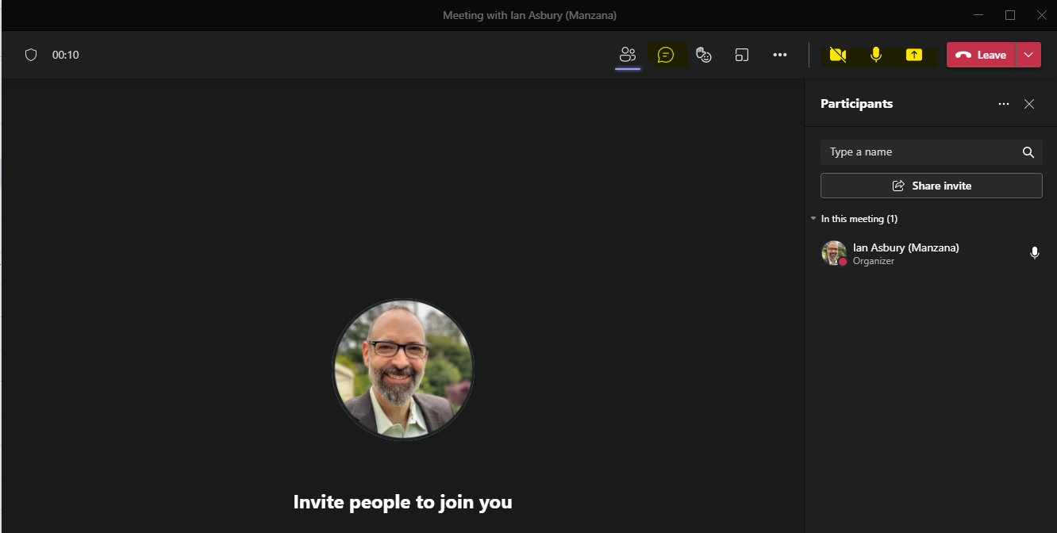This screenshot has width=1057, height=533.
Task: Click the shield security icon
Action: 31,55
